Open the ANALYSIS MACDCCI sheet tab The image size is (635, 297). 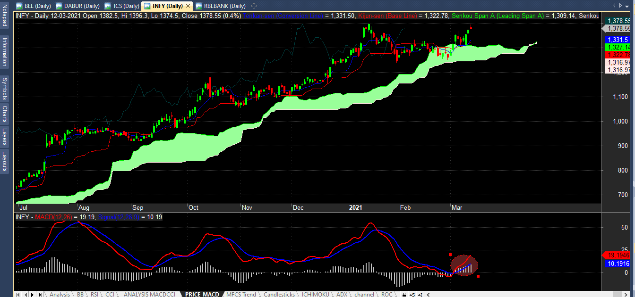pyautogui.click(x=149, y=294)
